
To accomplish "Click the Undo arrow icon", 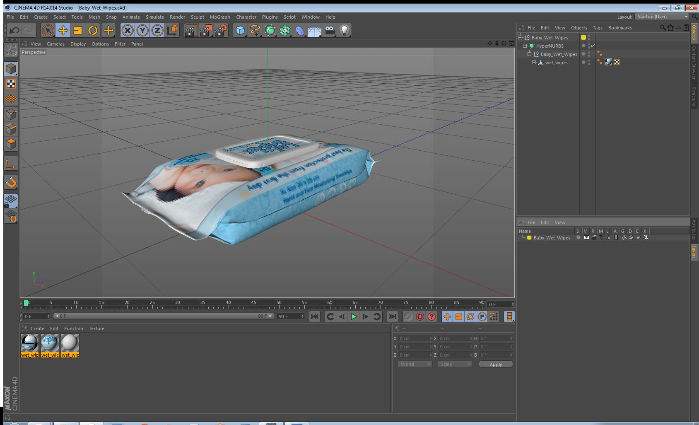I will 14,30.
